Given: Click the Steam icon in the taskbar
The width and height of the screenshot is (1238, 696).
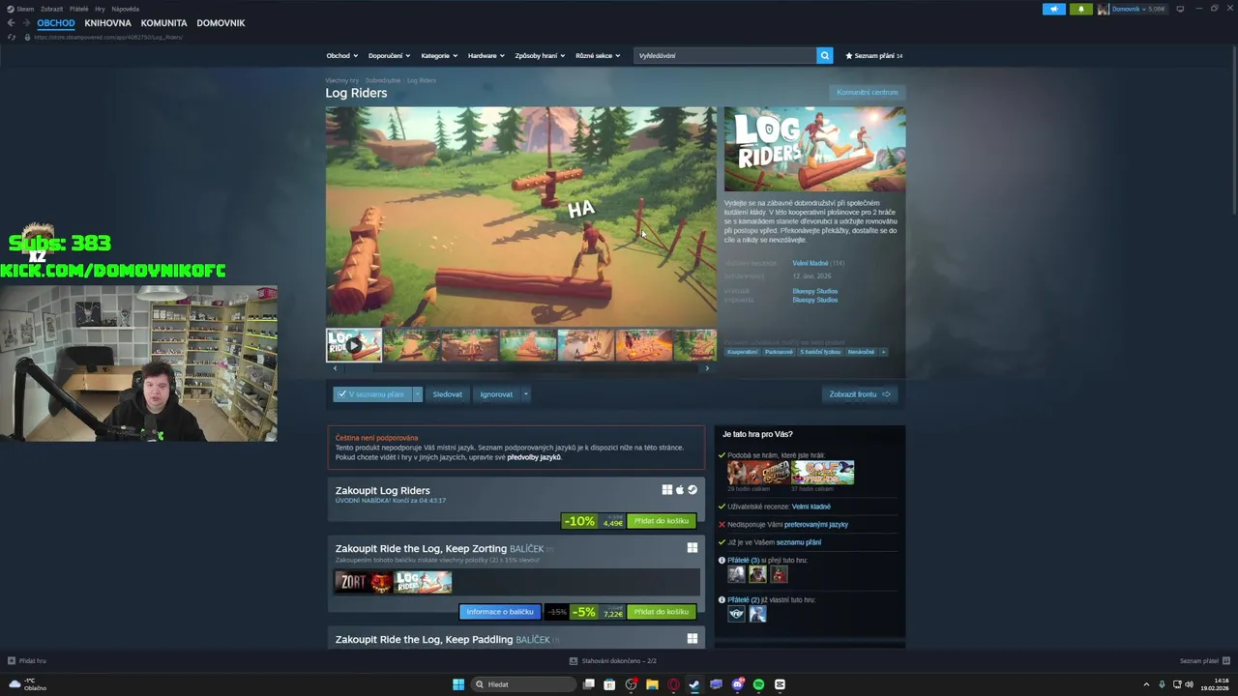Looking at the screenshot, I should (x=694, y=684).
